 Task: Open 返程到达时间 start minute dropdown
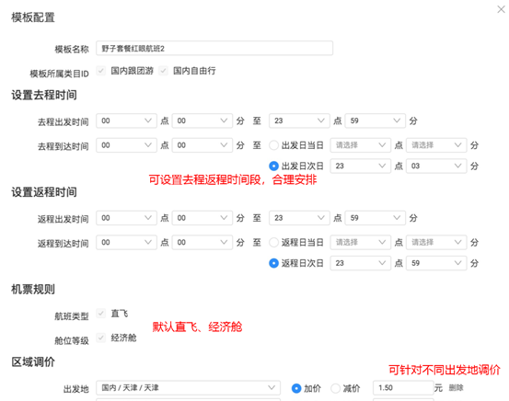point(202,242)
